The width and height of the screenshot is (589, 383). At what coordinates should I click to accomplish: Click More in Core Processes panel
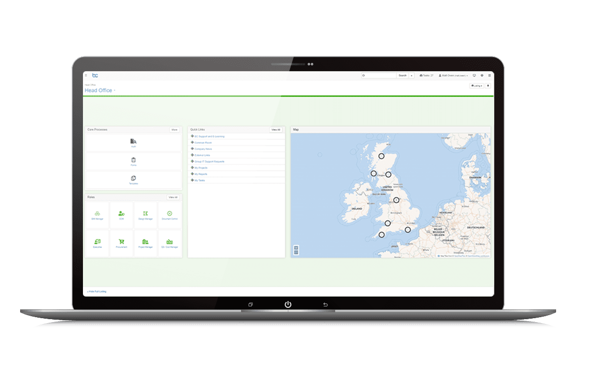[174, 130]
